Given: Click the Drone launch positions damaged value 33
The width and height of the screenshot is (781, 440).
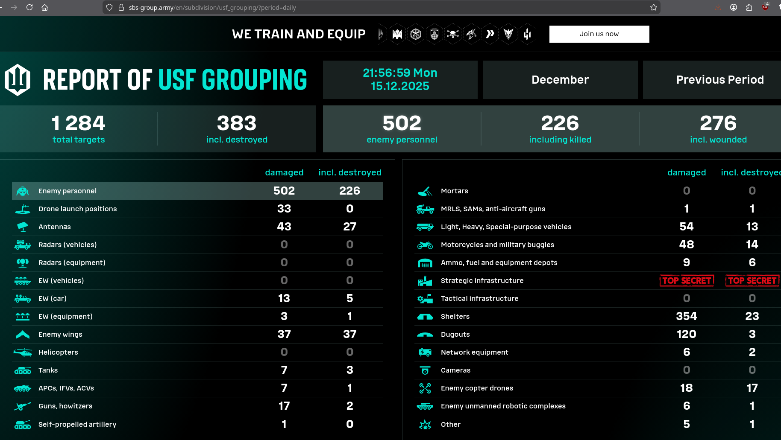Looking at the screenshot, I should pos(284,209).
